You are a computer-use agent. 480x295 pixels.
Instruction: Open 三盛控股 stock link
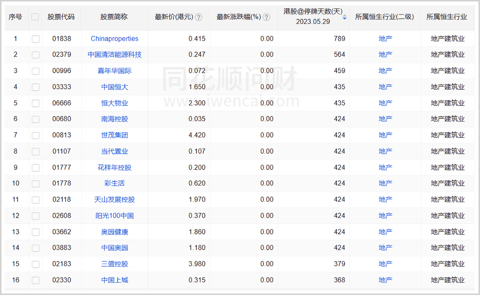[114, 264]
